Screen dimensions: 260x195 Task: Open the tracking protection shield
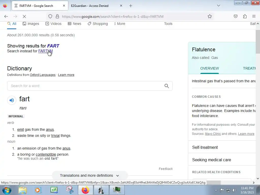coord(50,16)
